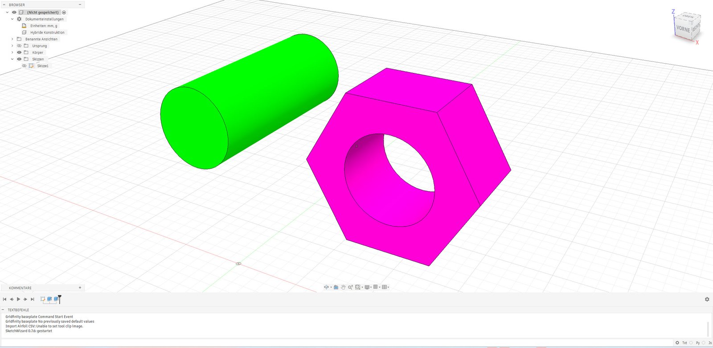Open grid and snaps dropdown arrow
The height and width of the screenshot is (348, 713).
(x=380, y=287)
